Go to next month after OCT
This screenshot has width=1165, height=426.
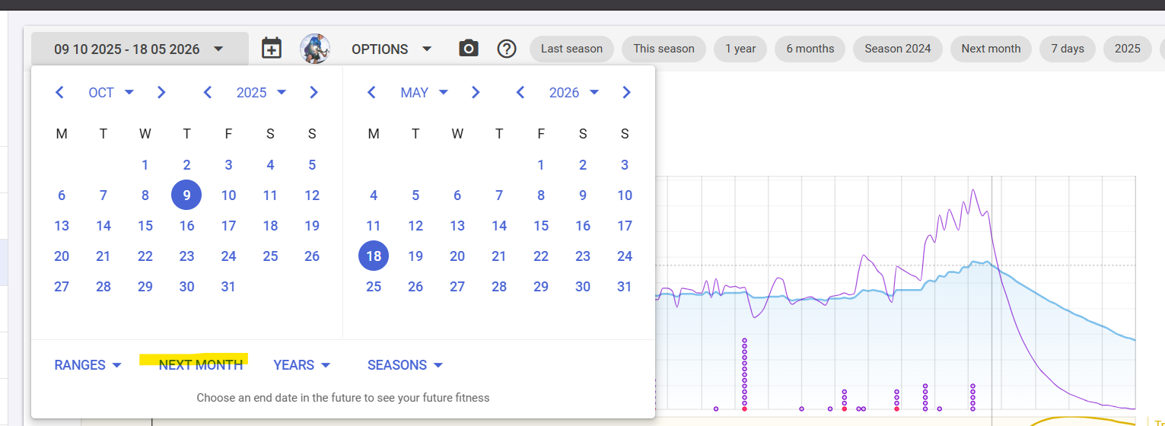[x=161, y=93]
